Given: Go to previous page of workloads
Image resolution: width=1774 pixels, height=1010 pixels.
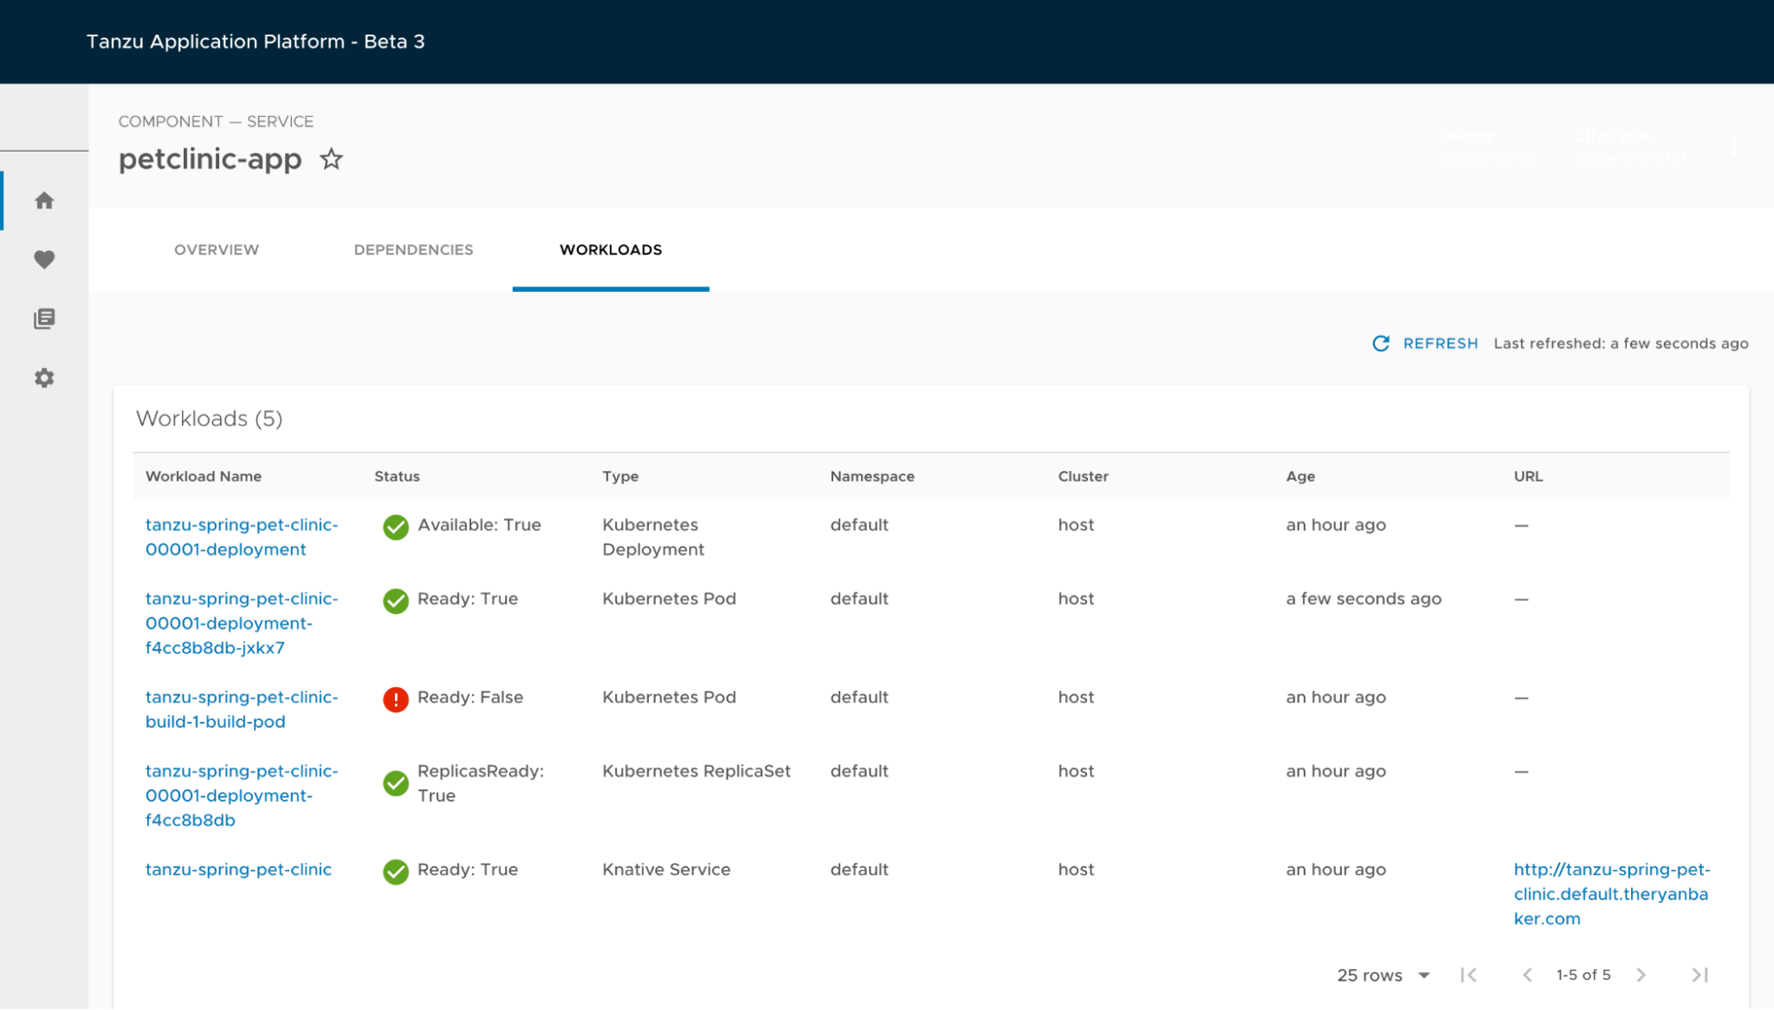Looking at the screenshot, I should (x=1527, y=975).
